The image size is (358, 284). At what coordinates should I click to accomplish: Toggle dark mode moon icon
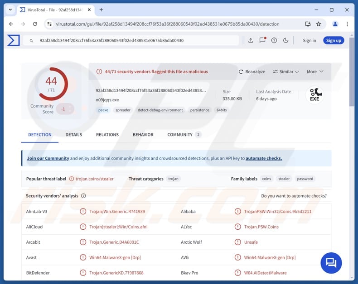(286, 40)
